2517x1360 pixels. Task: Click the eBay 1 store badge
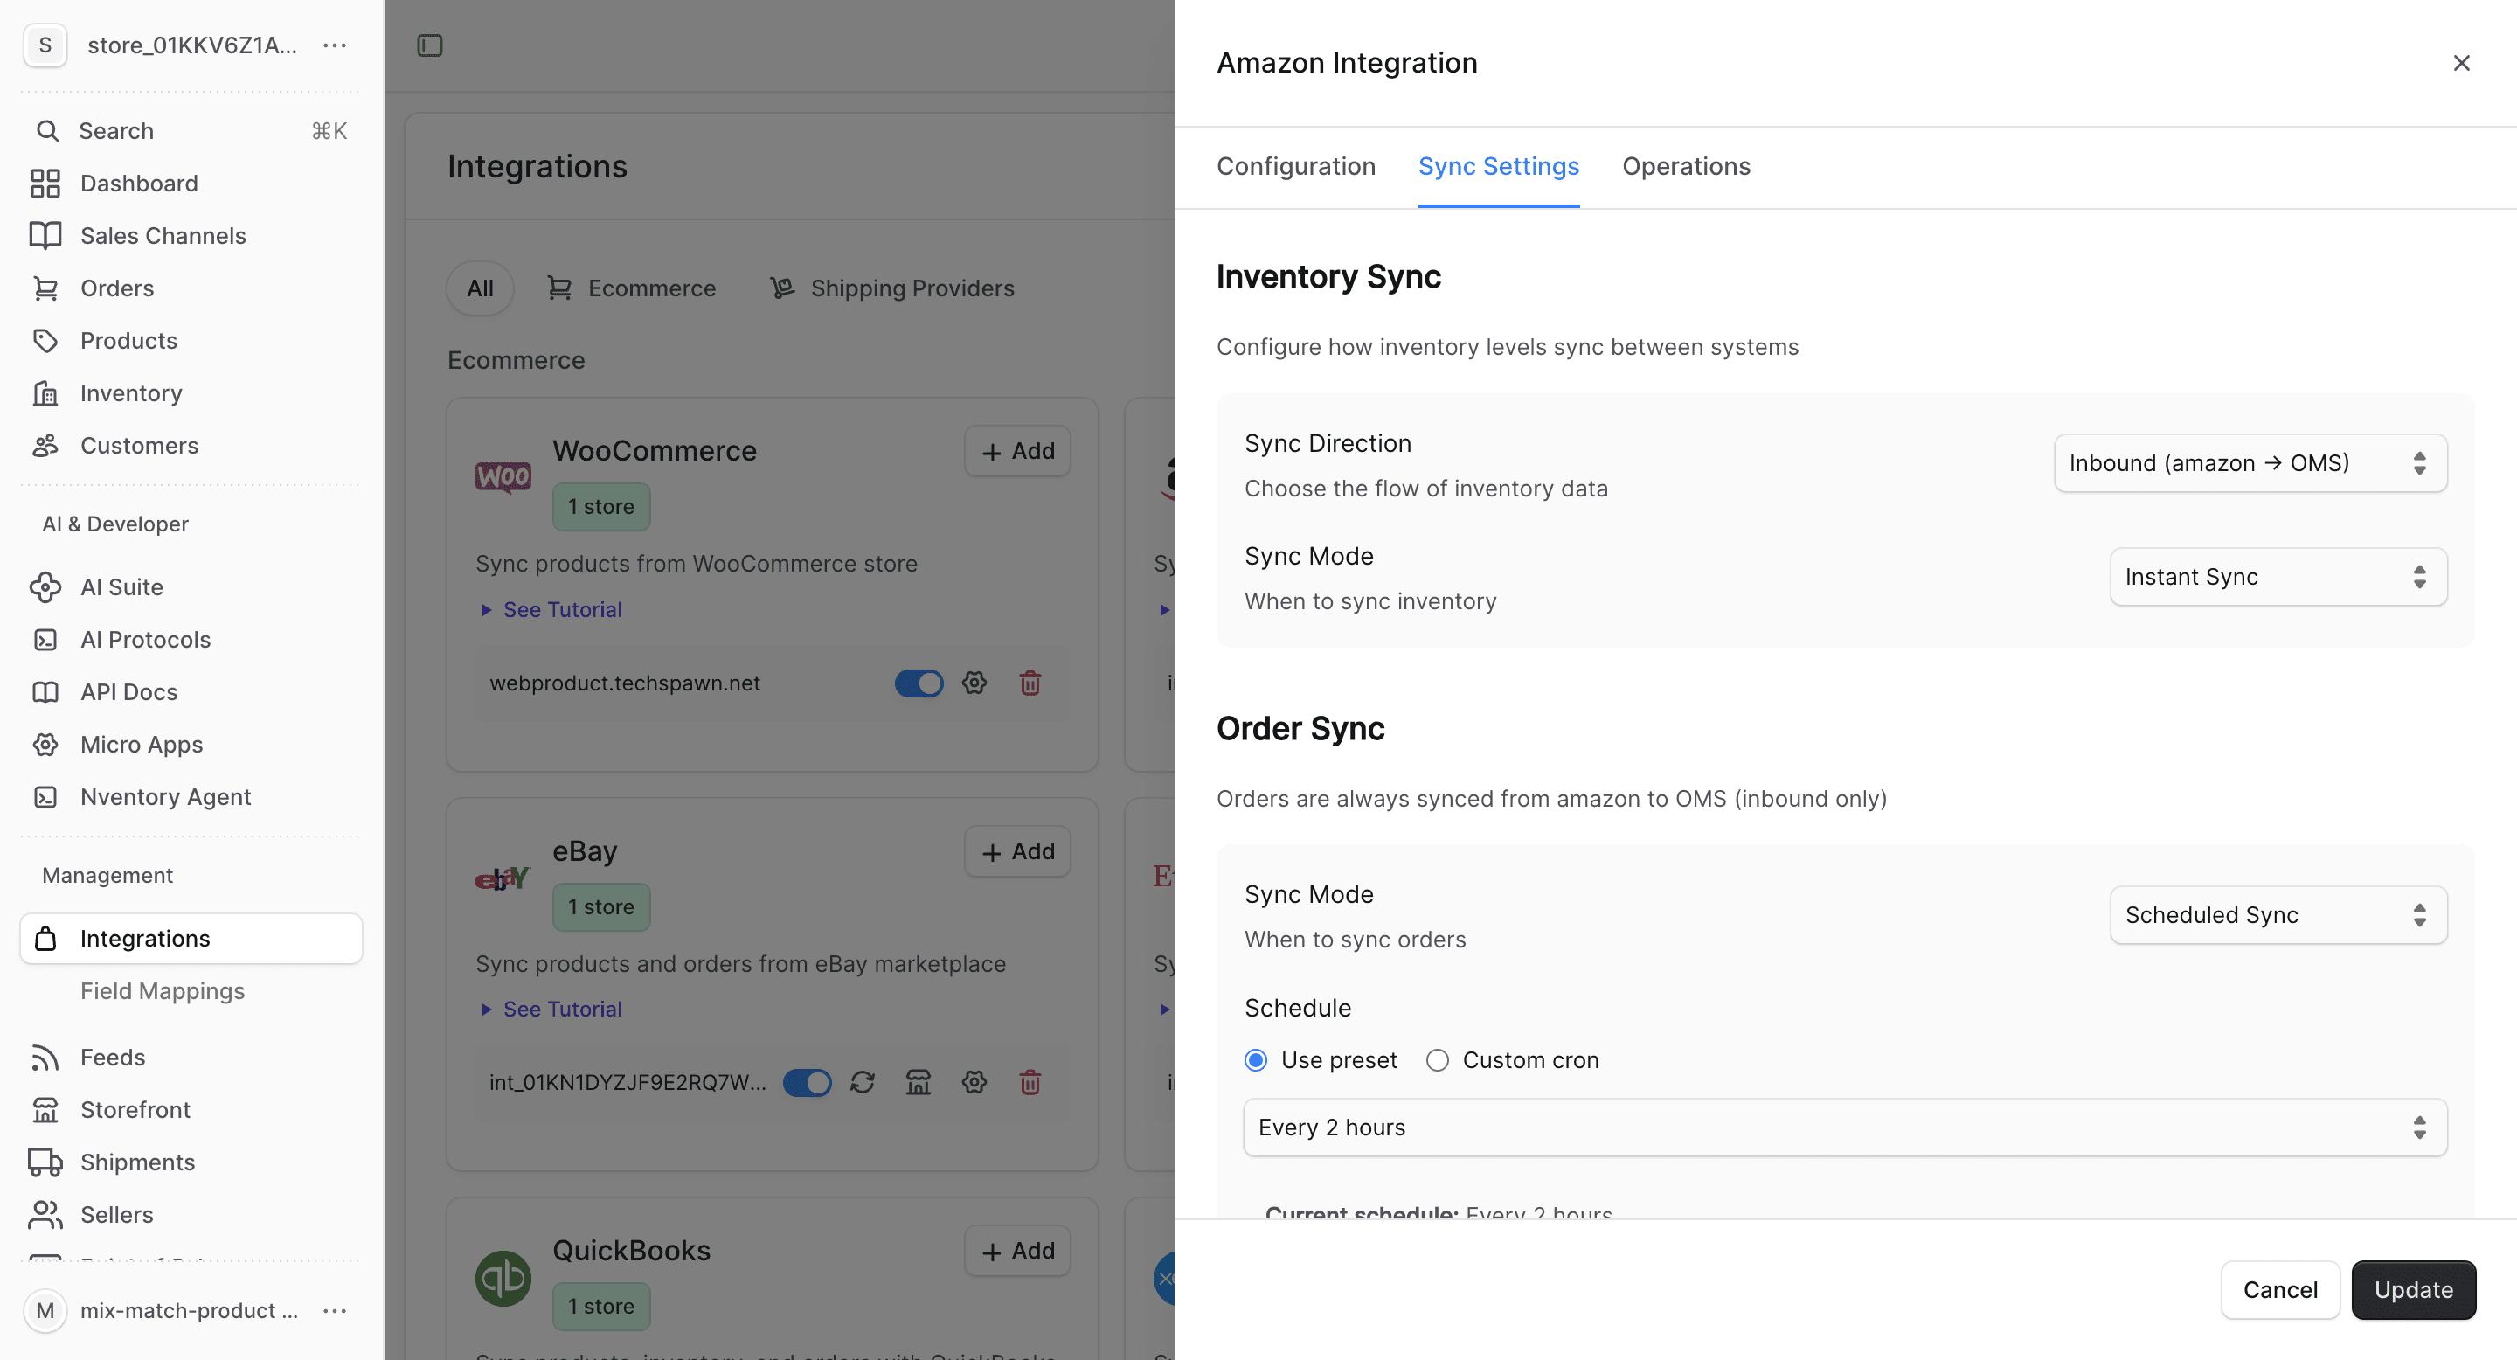601,906
